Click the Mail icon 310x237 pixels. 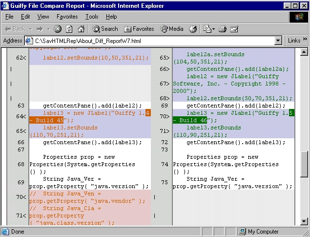coord(207,29)
